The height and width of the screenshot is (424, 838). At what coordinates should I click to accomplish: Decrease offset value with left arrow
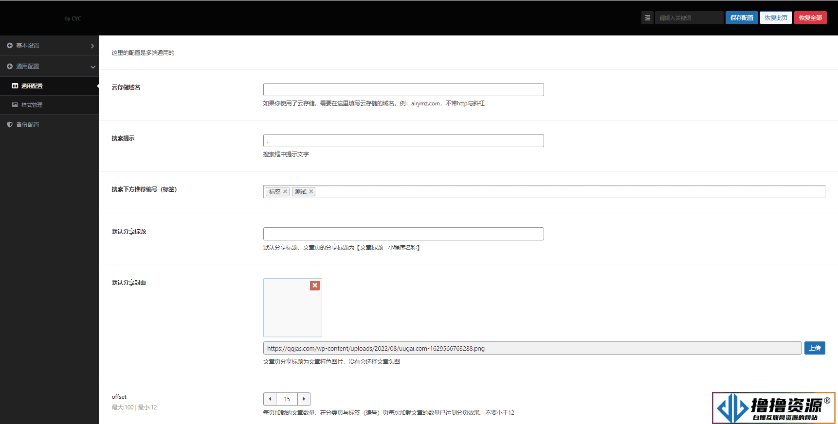coord(270,399)
